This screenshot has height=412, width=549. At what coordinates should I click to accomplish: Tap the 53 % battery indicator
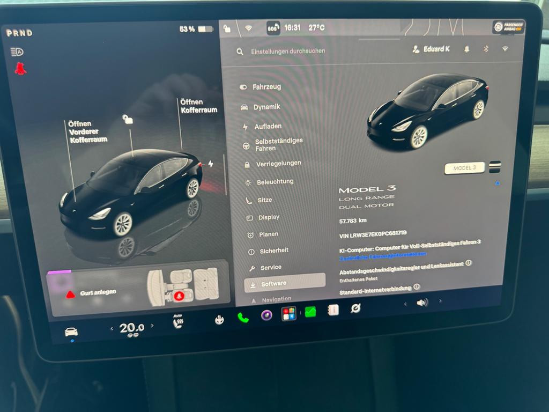coord(196,29)
